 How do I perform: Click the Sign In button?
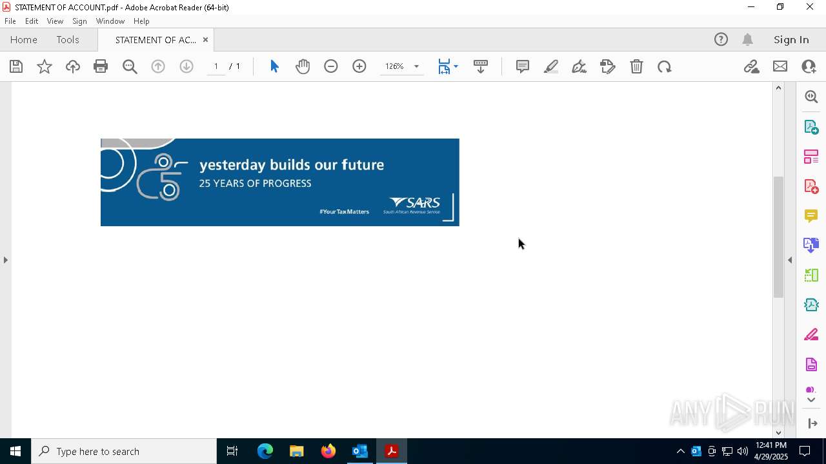(x=791, y=40)
